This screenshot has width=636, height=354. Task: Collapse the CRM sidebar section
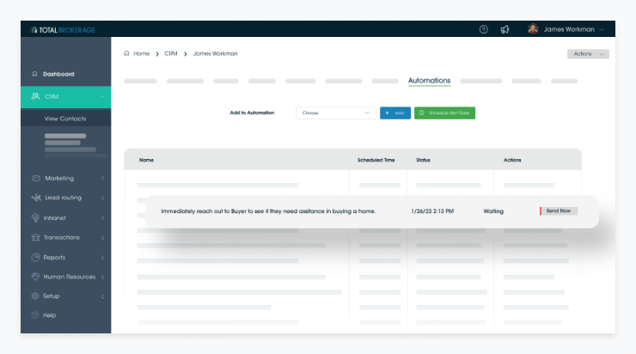[x=102, y=96]
